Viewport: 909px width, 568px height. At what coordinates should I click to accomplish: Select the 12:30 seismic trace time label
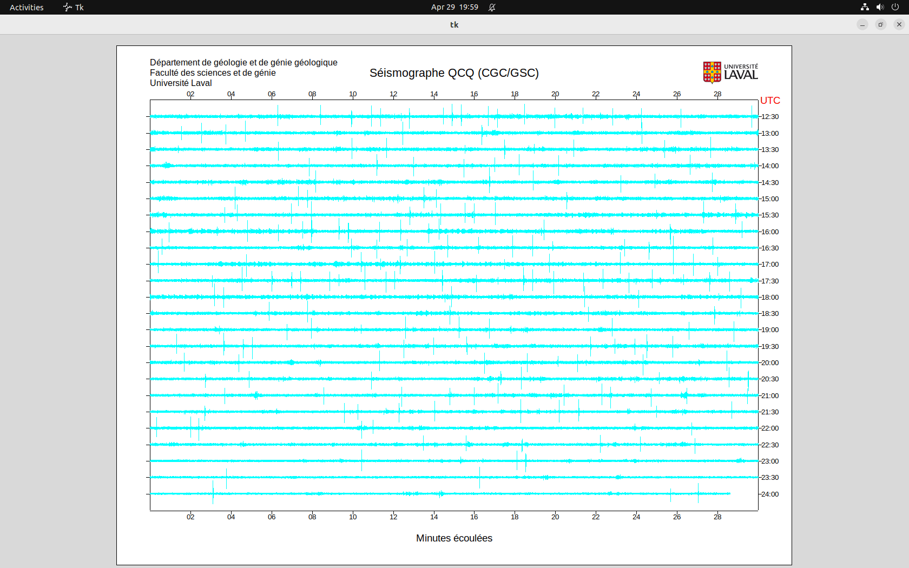point(770,117)
